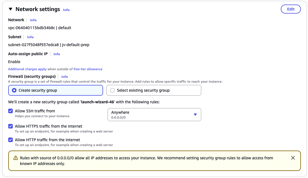Click the Edit button
This screenshot has height=178, width=308.
(x=290, y=9)
